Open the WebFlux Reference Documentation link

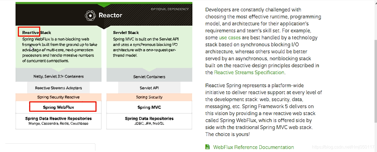[253, 147]
